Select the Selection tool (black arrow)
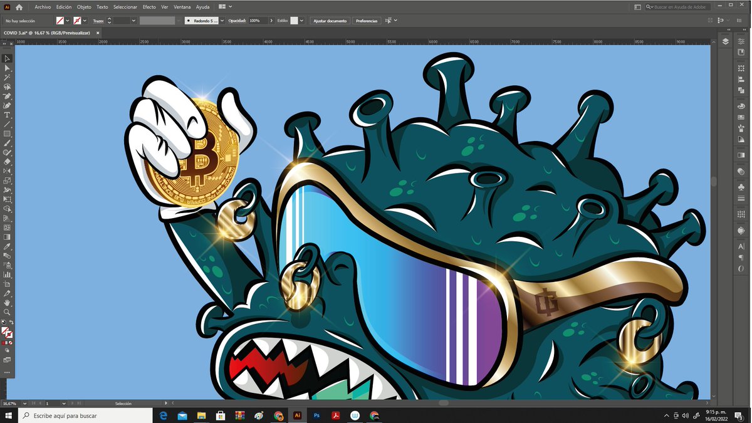The image size is (752, 423). click(x=8, y=58)
